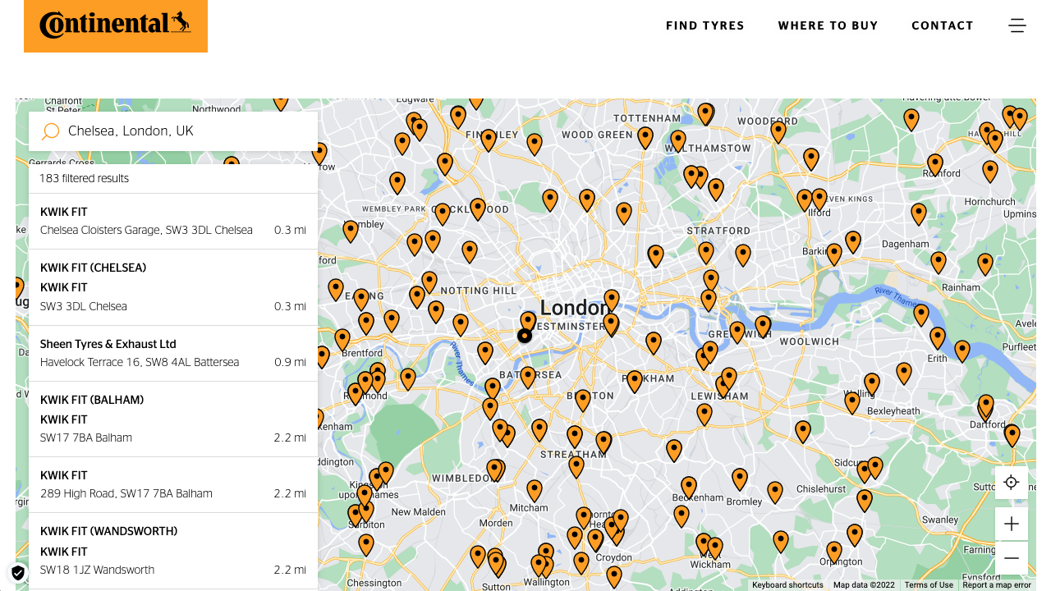Click the orange search magnifier icon
The width and height of the screenshot is (1051, 591).
pyautogui.click(x=50, y=131)
